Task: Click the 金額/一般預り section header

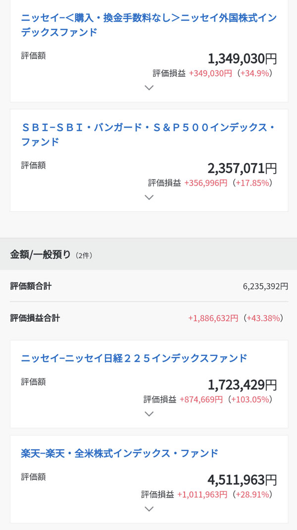Action: coord(41,255)
